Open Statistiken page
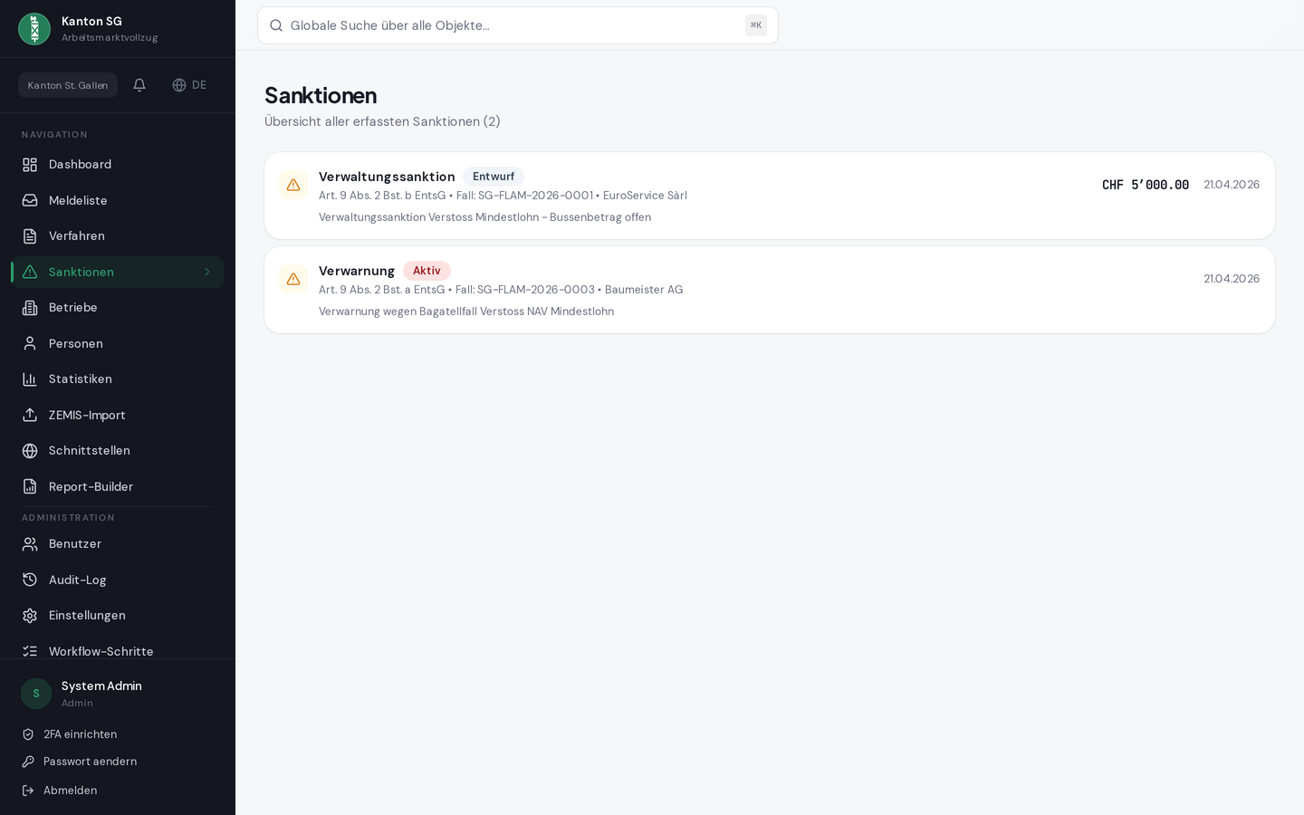This screenshot has width=1304, height=815. (x=118, y=379)
